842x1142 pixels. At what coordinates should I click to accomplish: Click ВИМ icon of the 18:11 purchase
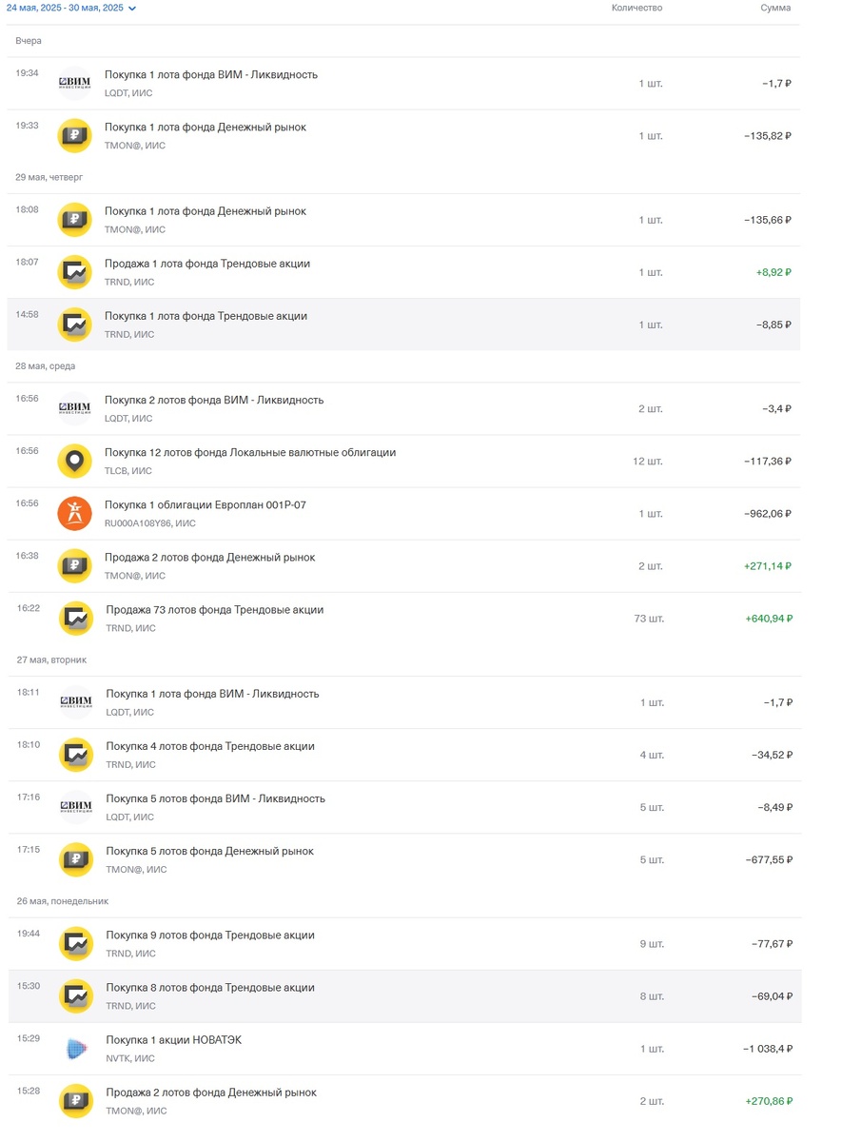(x=76, y=702)
